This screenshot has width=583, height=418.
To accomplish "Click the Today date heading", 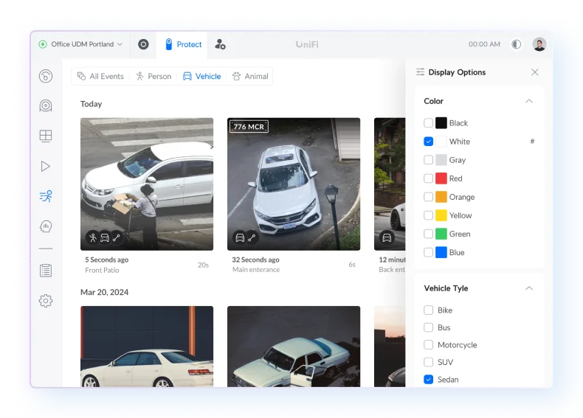I will [91, 104].
